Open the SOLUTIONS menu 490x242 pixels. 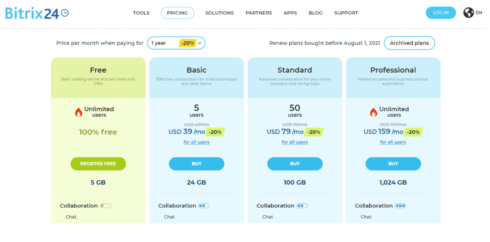tap(219, 12)
